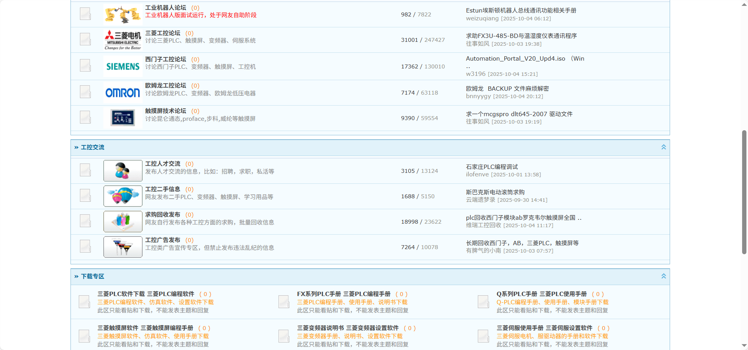This screenshot has height=350, width=748.
Task: Click the 求购回收发布 forum icon
Action: click(x=123, y=221)
